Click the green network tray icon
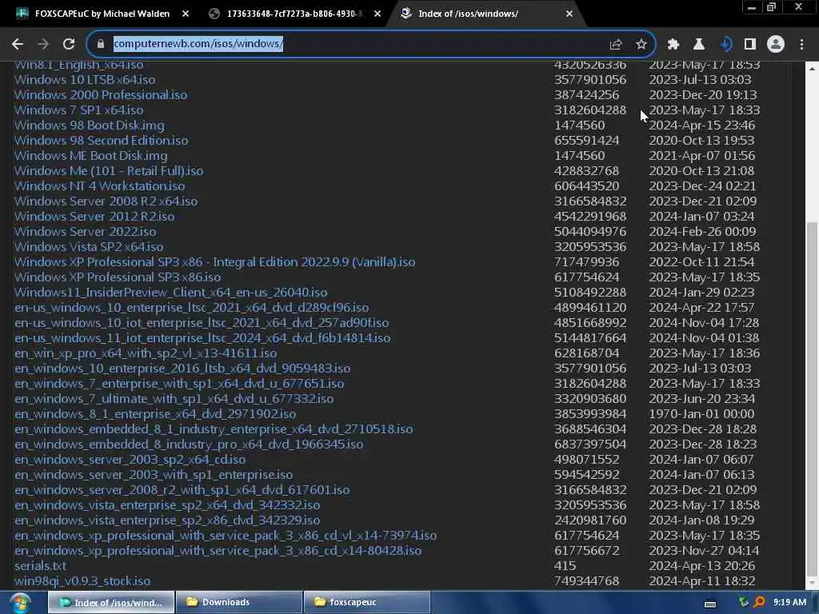The width and height of the screenshot is (819, 614). (x=743, y=602)
